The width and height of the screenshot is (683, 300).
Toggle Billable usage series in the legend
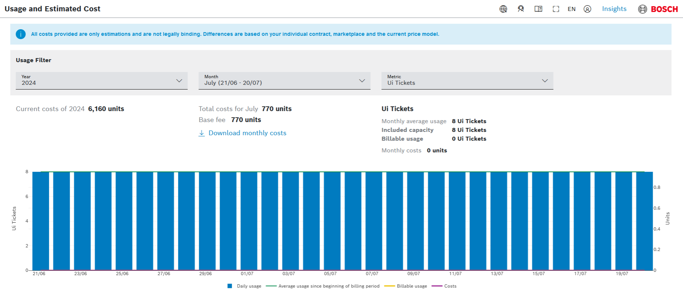(412, 286)
